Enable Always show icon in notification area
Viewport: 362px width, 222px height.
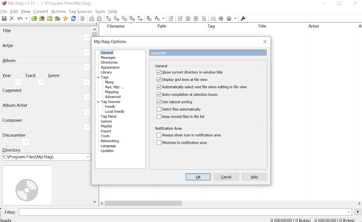[x=159, y=135]
